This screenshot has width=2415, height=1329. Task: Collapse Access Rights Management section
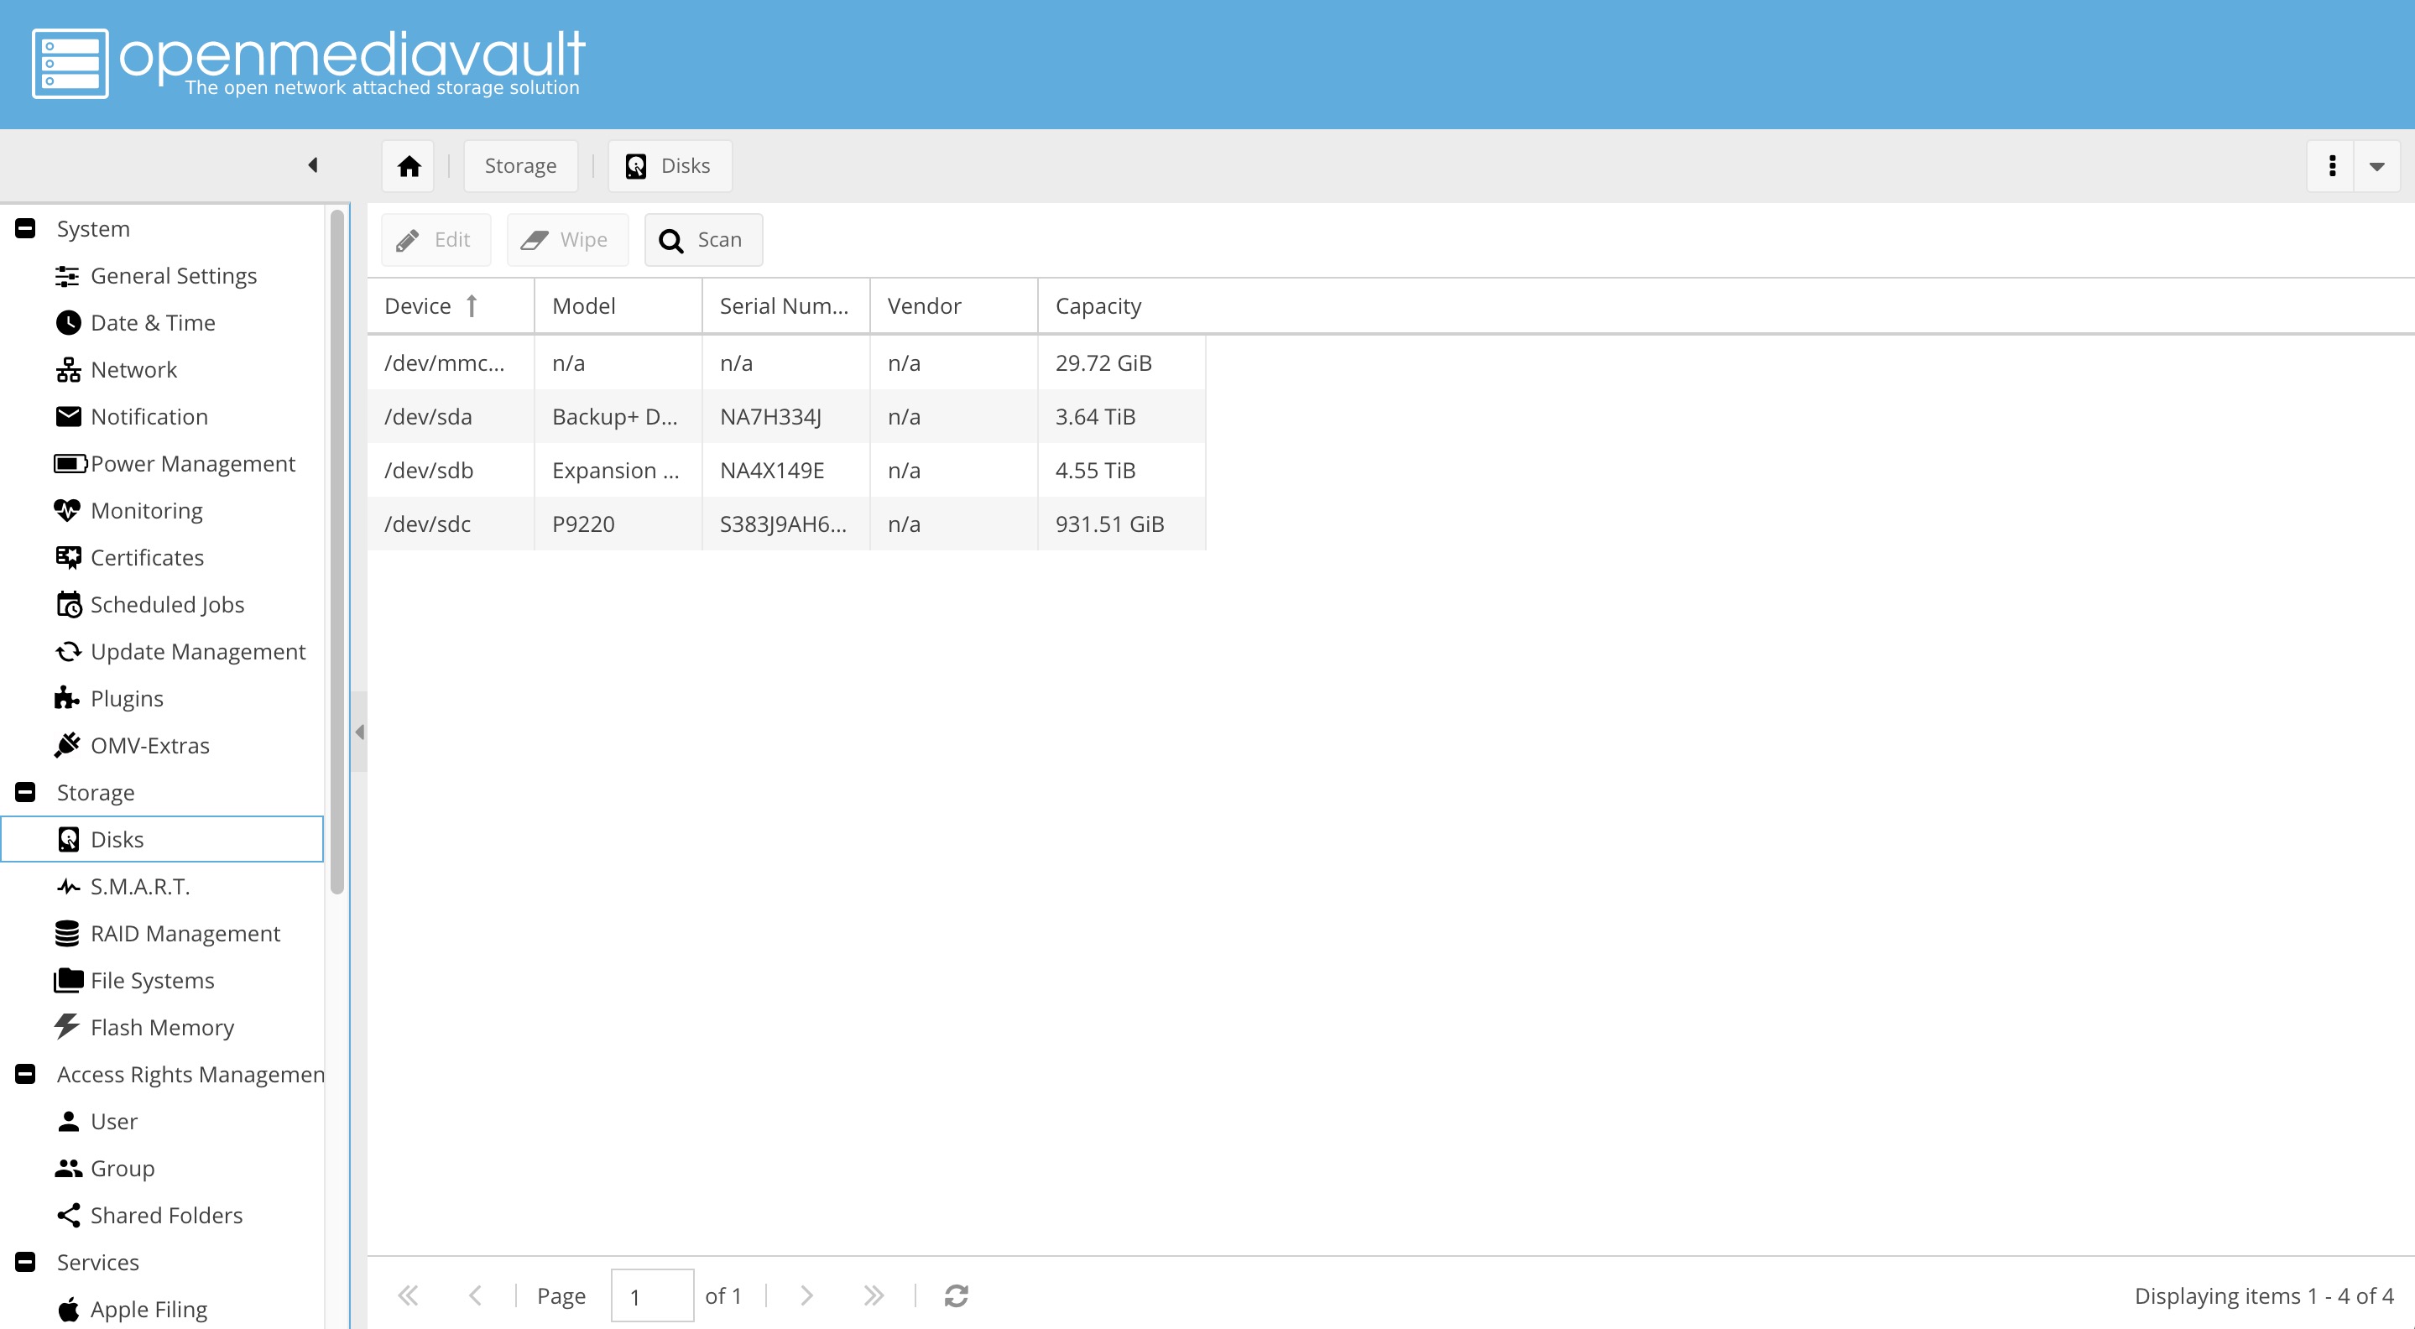[25, 1074]
